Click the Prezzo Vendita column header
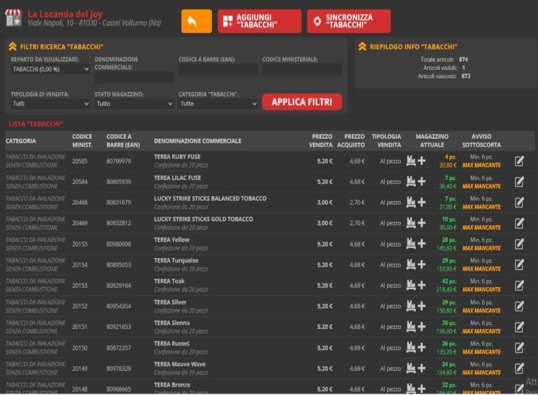538x395 pixels. tap(320, 141)
